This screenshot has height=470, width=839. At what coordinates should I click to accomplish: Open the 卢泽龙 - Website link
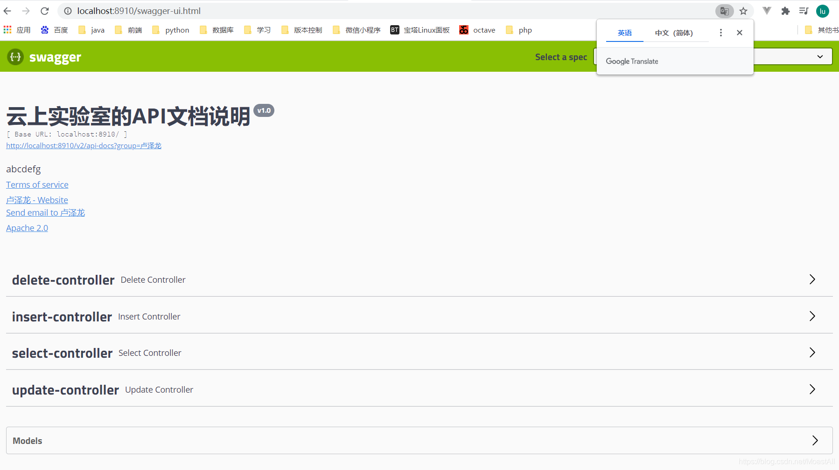pos(37,200)
